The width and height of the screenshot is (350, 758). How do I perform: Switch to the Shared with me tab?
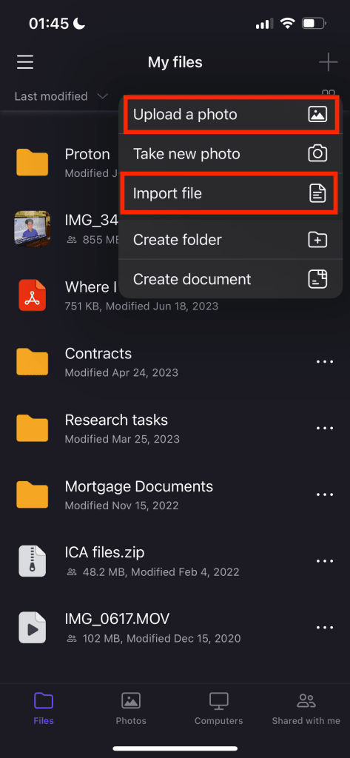(x=306, y=708)
